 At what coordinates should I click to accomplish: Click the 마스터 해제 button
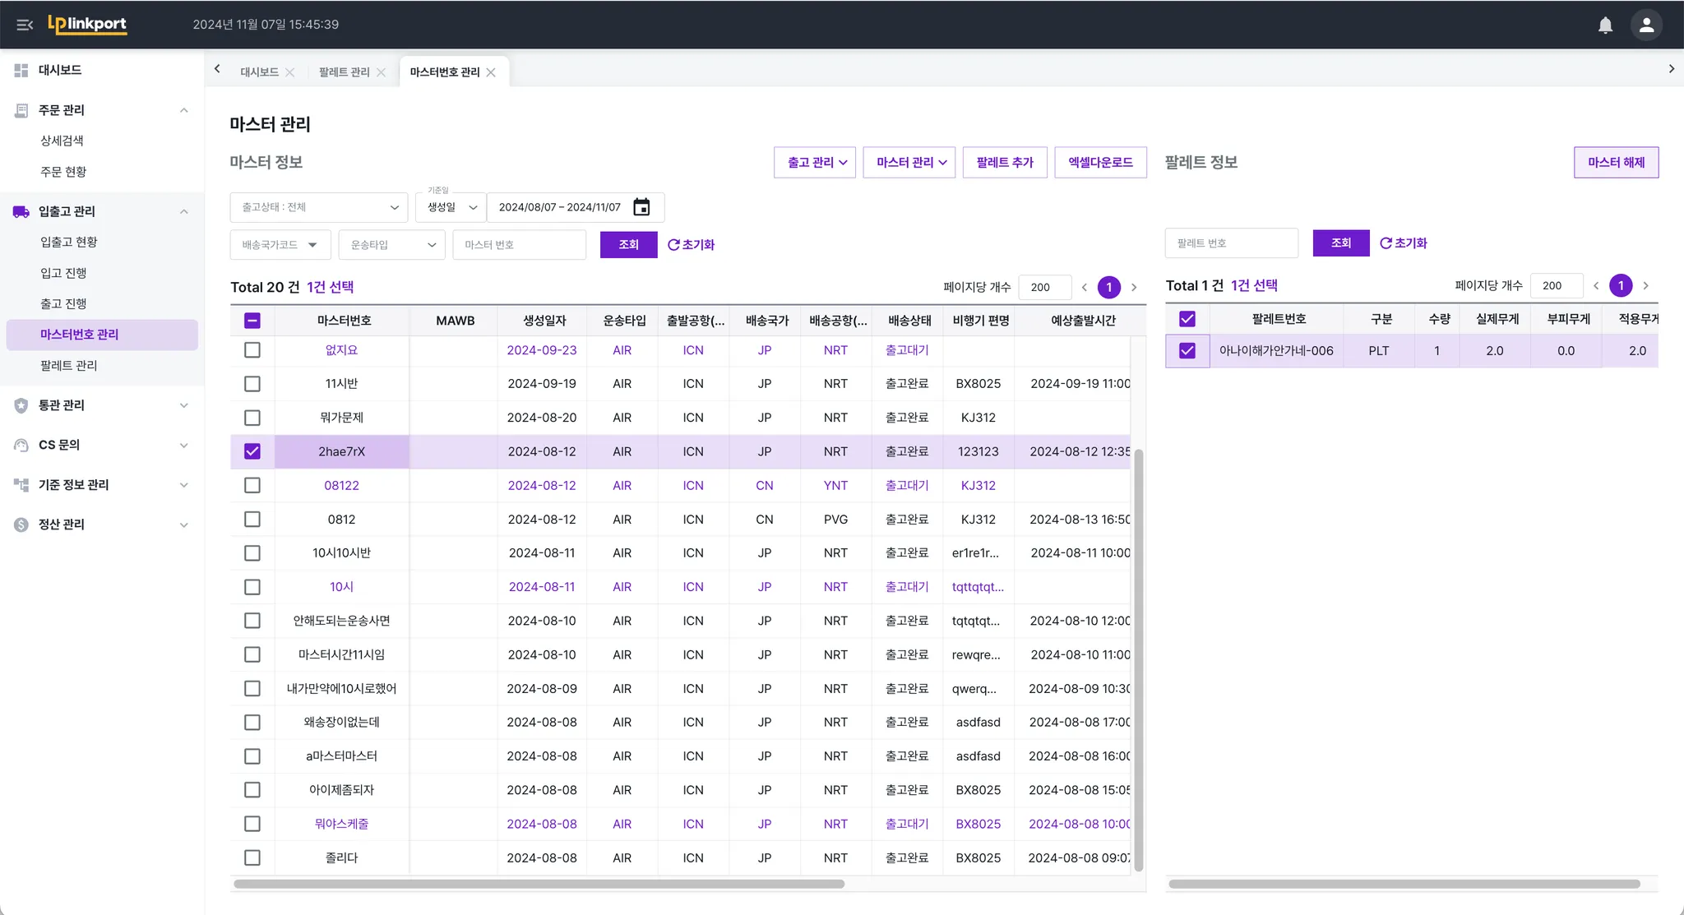point(1616,163)
